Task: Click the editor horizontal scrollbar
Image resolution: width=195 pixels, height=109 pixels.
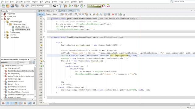Action: pyautogui.click(x=119, y=104)
